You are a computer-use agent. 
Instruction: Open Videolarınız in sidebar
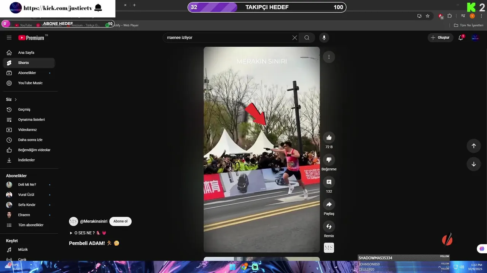tap(29, 130)
